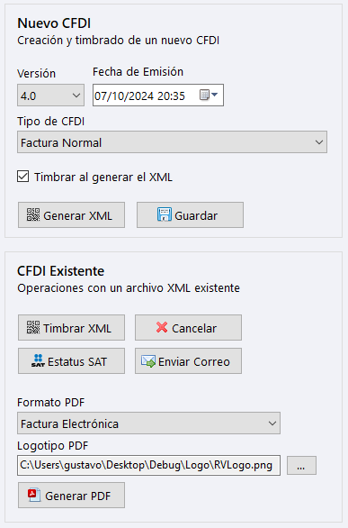348x528 pixels.
Task: Click the Timbrar al generar el XML label
Action: click(103, 178)
